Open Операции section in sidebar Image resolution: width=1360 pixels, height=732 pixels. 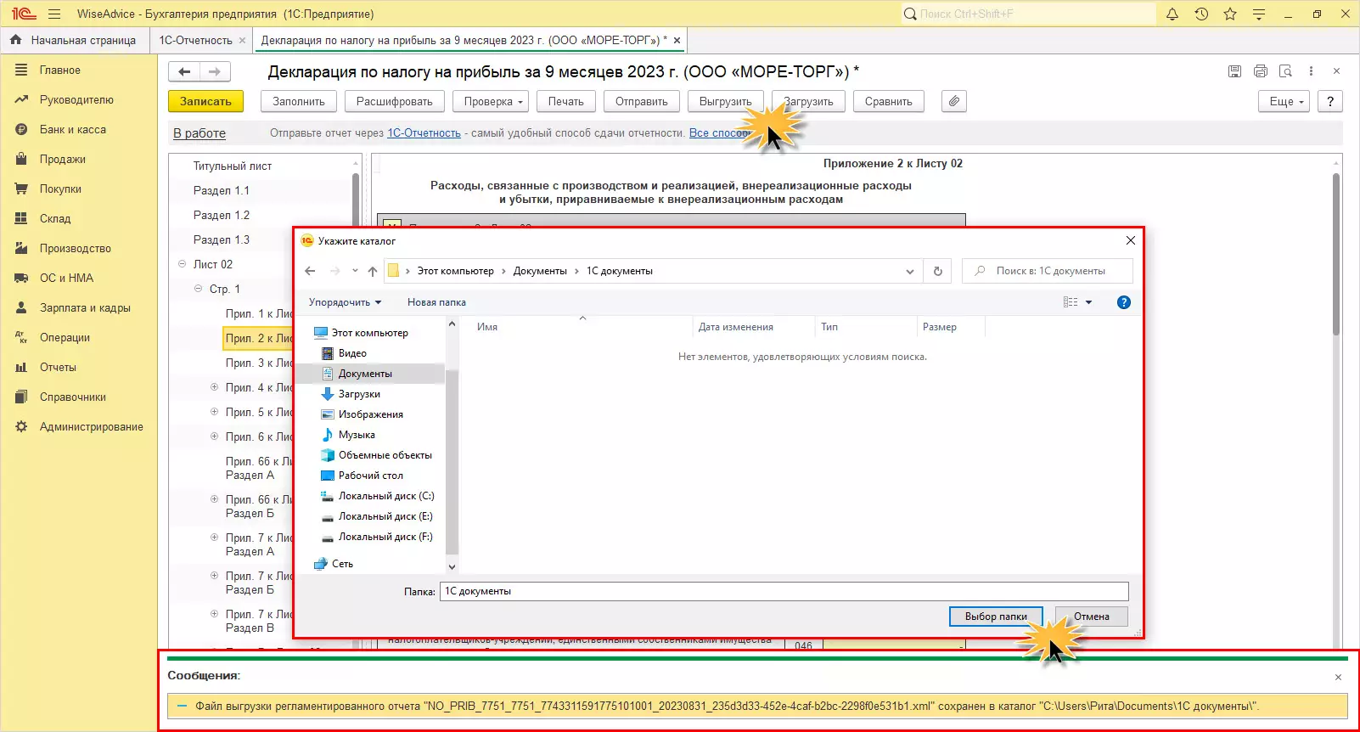[x=65, y=338]
